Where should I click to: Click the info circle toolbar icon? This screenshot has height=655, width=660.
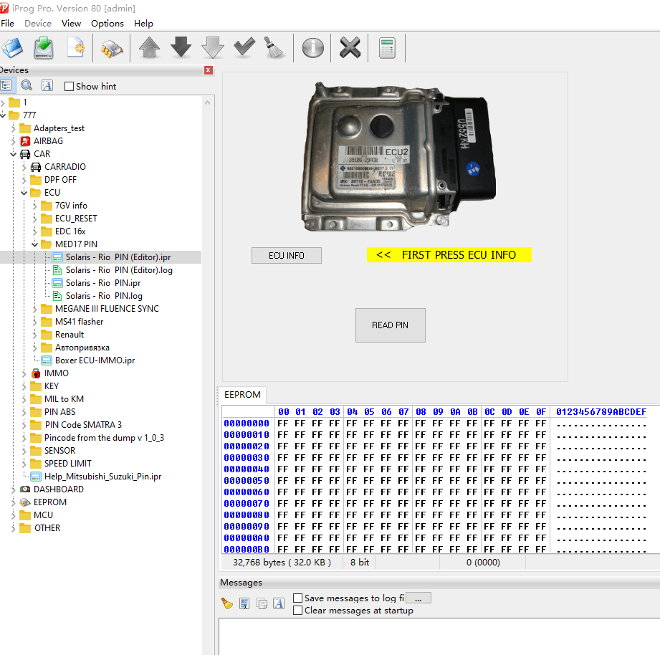(x=312, y=48)
